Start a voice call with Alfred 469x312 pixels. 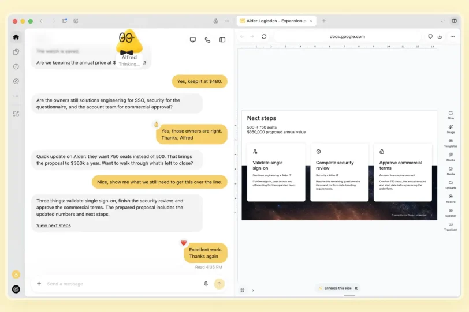tap(207, 40)
